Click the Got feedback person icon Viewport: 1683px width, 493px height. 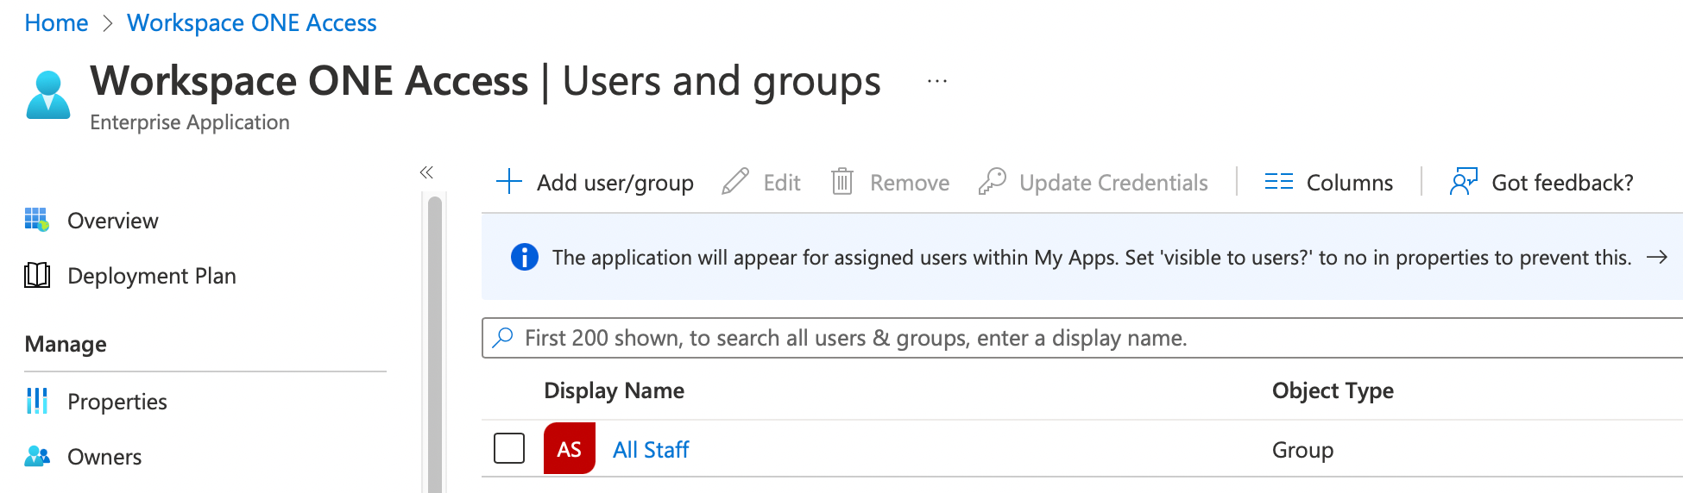click(x=1463, y=182)
